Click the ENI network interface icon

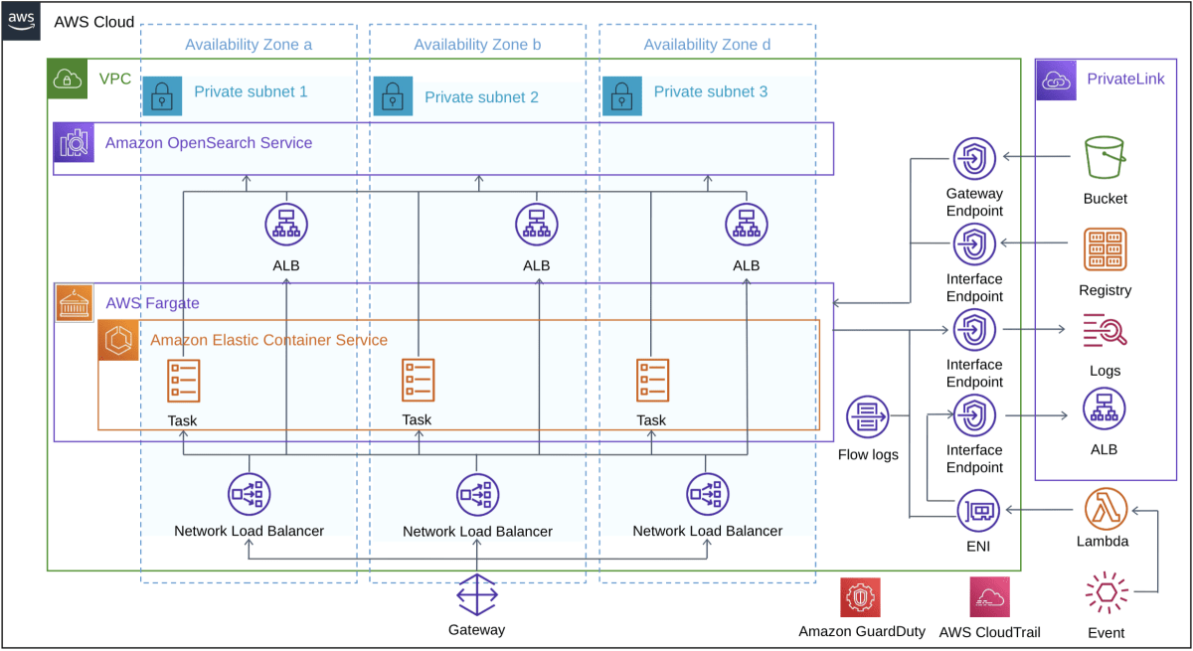(x=978, y=511)
